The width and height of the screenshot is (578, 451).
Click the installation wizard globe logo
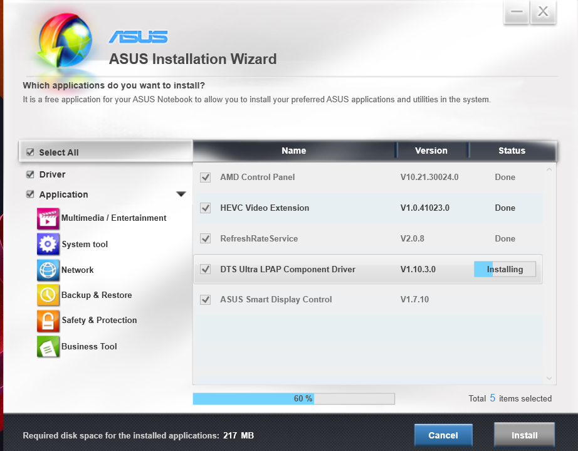tap(66, 41)
